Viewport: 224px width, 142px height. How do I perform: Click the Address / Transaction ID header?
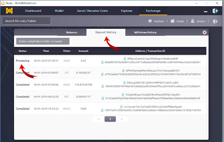(x=150, y=51)
